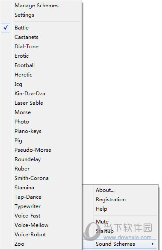Image resolution: width=162 pixels, height=250 pixels.
Task: Open the About... dialog
Action: click(x=105, y=190)
